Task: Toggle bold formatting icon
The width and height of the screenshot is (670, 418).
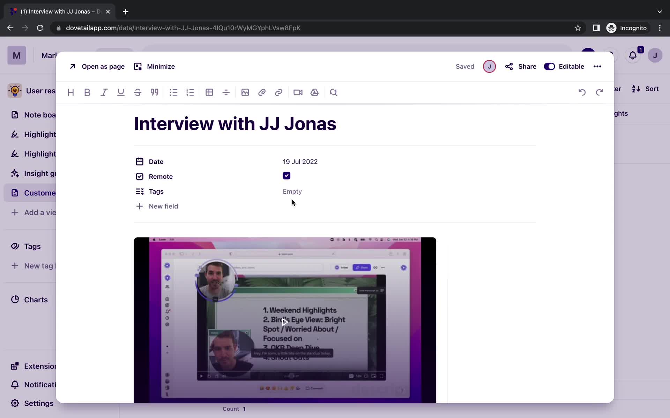Action: coord(87,92)
